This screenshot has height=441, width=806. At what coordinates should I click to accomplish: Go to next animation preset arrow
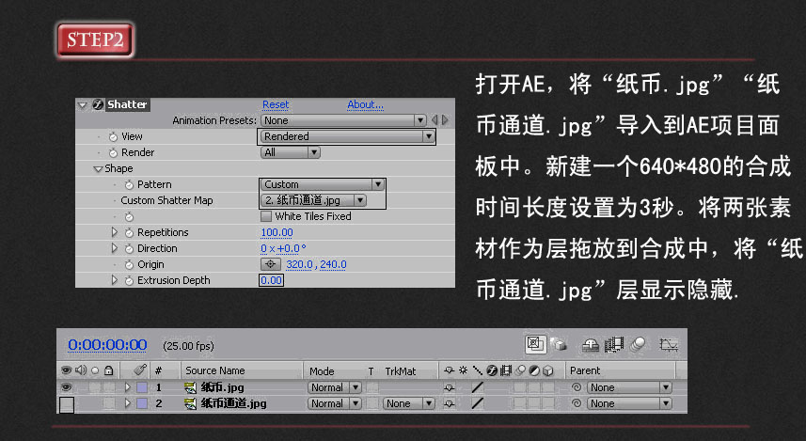coord(445,120)
